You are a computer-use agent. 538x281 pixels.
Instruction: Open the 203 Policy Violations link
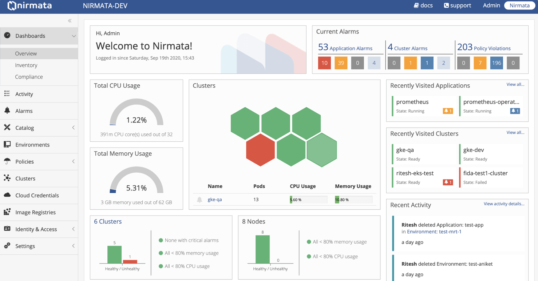click(484, 48)
